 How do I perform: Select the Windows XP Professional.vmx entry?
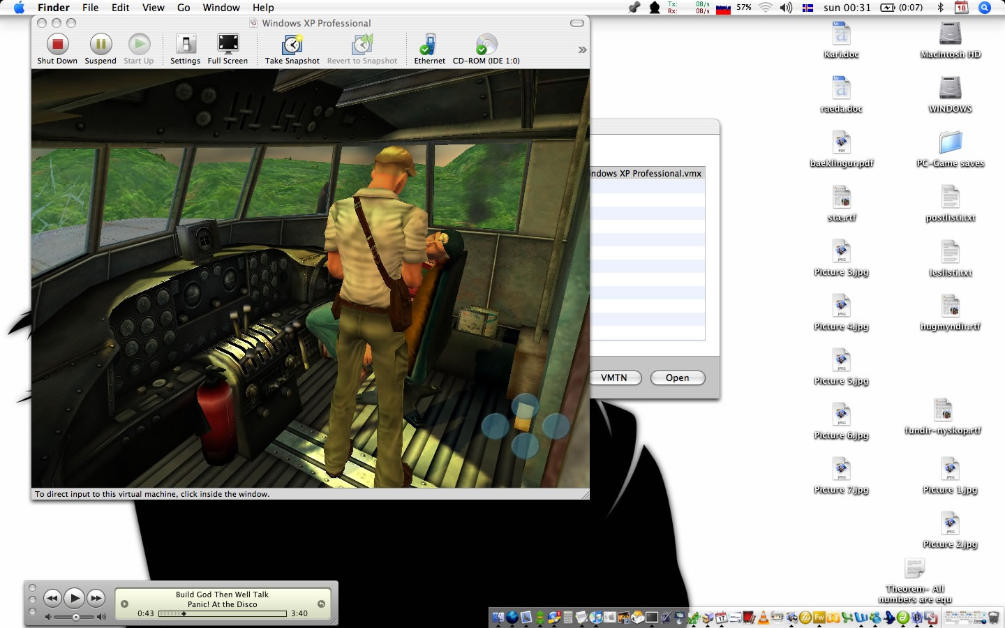pyautogui.click(x=648, y=174)
